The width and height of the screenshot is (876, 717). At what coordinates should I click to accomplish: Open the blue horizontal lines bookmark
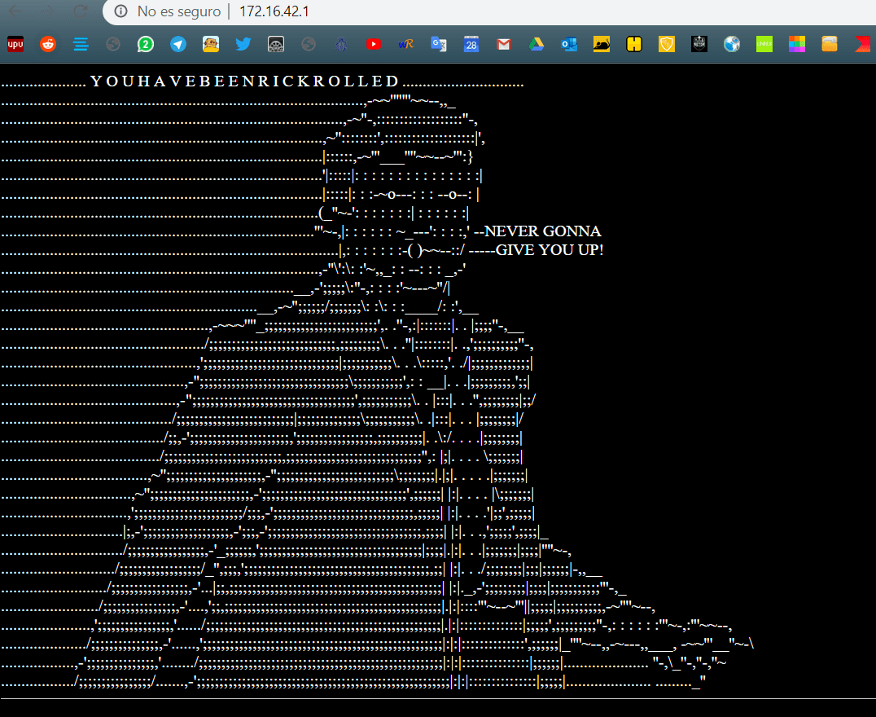click(x=81, y=44)
